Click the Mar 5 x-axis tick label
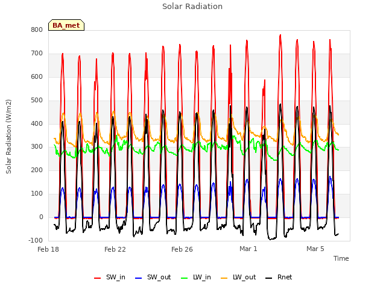 (x=315, y=249)
